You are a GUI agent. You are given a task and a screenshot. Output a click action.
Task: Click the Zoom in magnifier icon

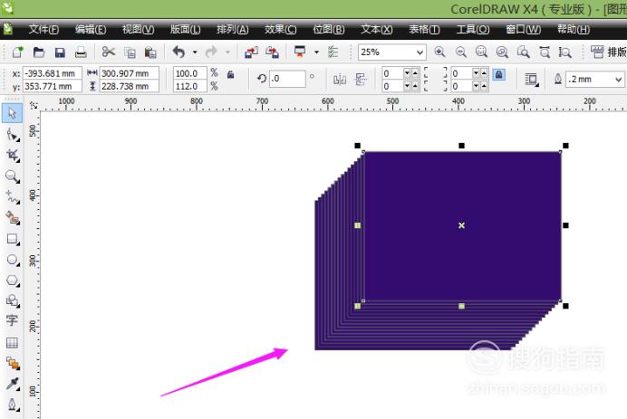click(x=439, y=52)
